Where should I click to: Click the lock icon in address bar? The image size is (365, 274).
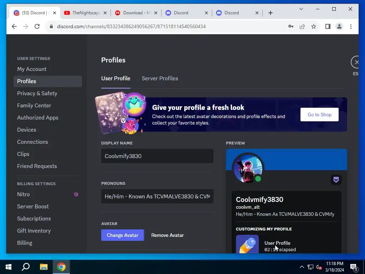tap(51, 26)
